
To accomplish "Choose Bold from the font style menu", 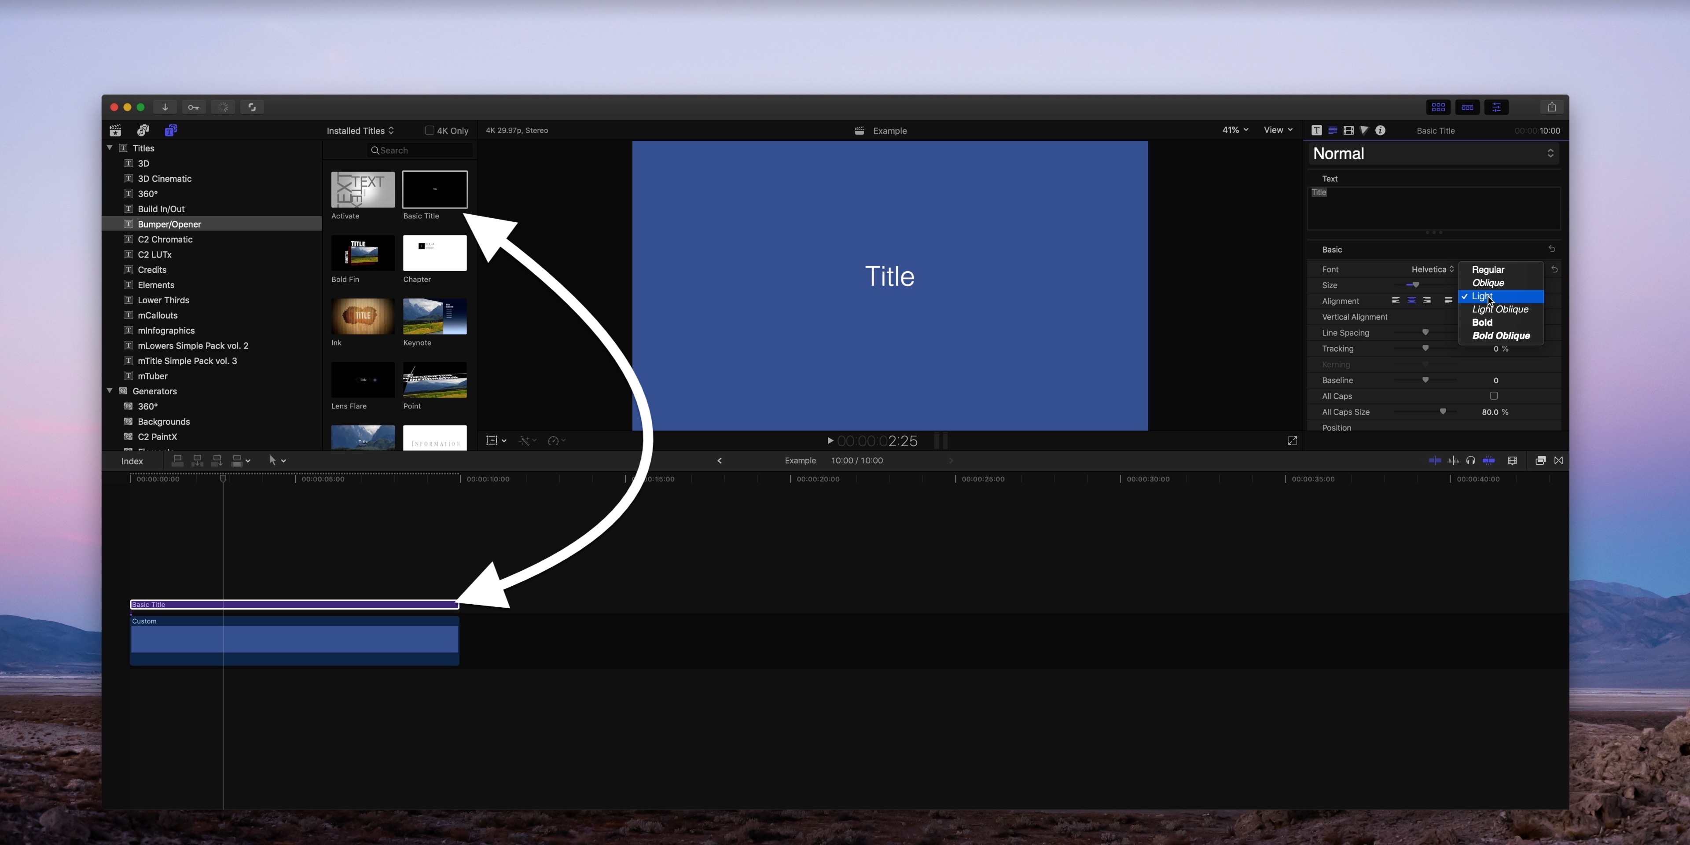I will pos(1483,322).
